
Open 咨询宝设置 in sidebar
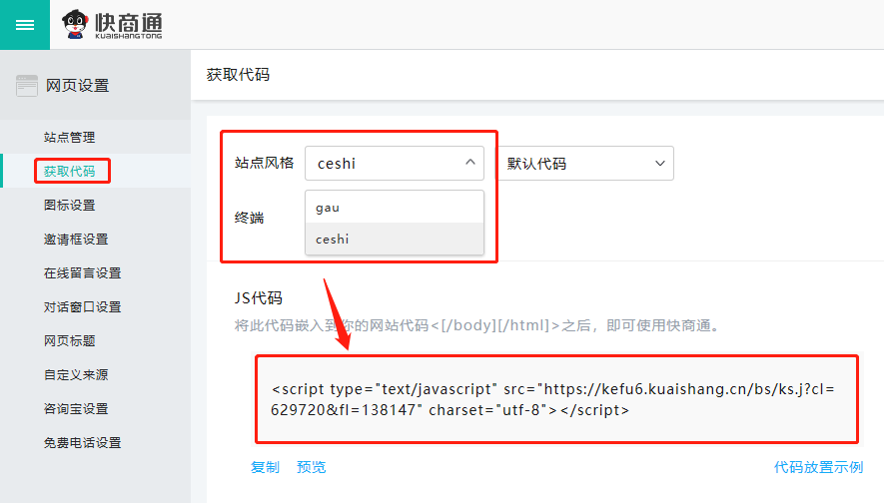click(76, 408)
